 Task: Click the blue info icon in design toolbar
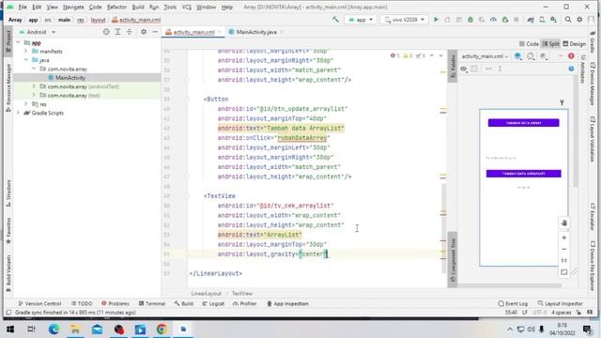coord(571,69)
